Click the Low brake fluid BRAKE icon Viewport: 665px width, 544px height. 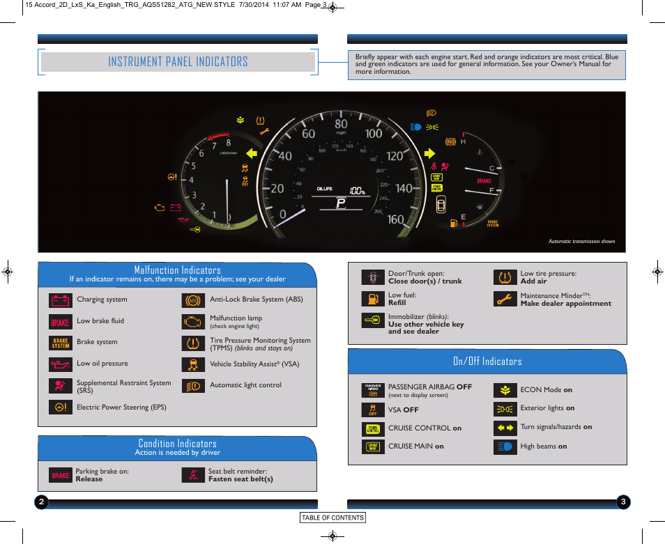(60, 322)
